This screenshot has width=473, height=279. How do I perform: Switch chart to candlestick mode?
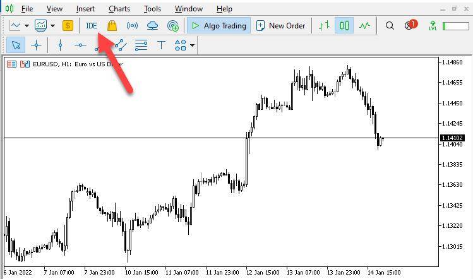[344, 26]
